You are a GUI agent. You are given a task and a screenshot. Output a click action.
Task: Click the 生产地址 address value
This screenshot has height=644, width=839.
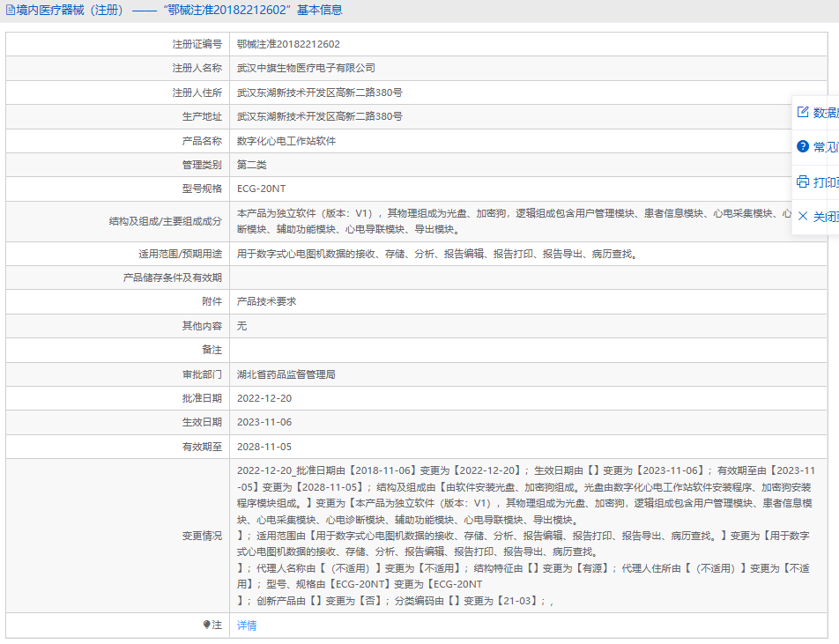click(x=319, y=116)
